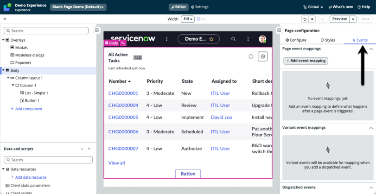The image size is (376, 194).
Task: Open the Help menu
Action: [x=364, y=7]
